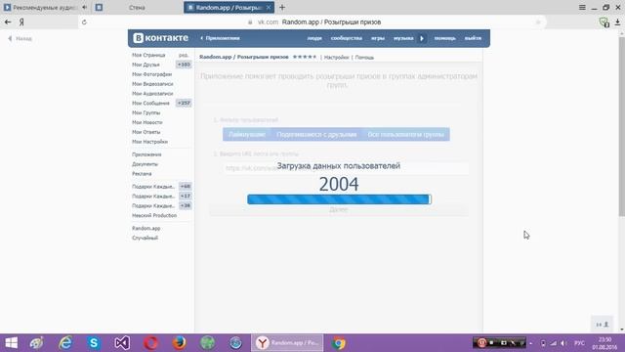Open the blue round app in taskbar
This screenshot has height=352, width=625.
point(235,343)
